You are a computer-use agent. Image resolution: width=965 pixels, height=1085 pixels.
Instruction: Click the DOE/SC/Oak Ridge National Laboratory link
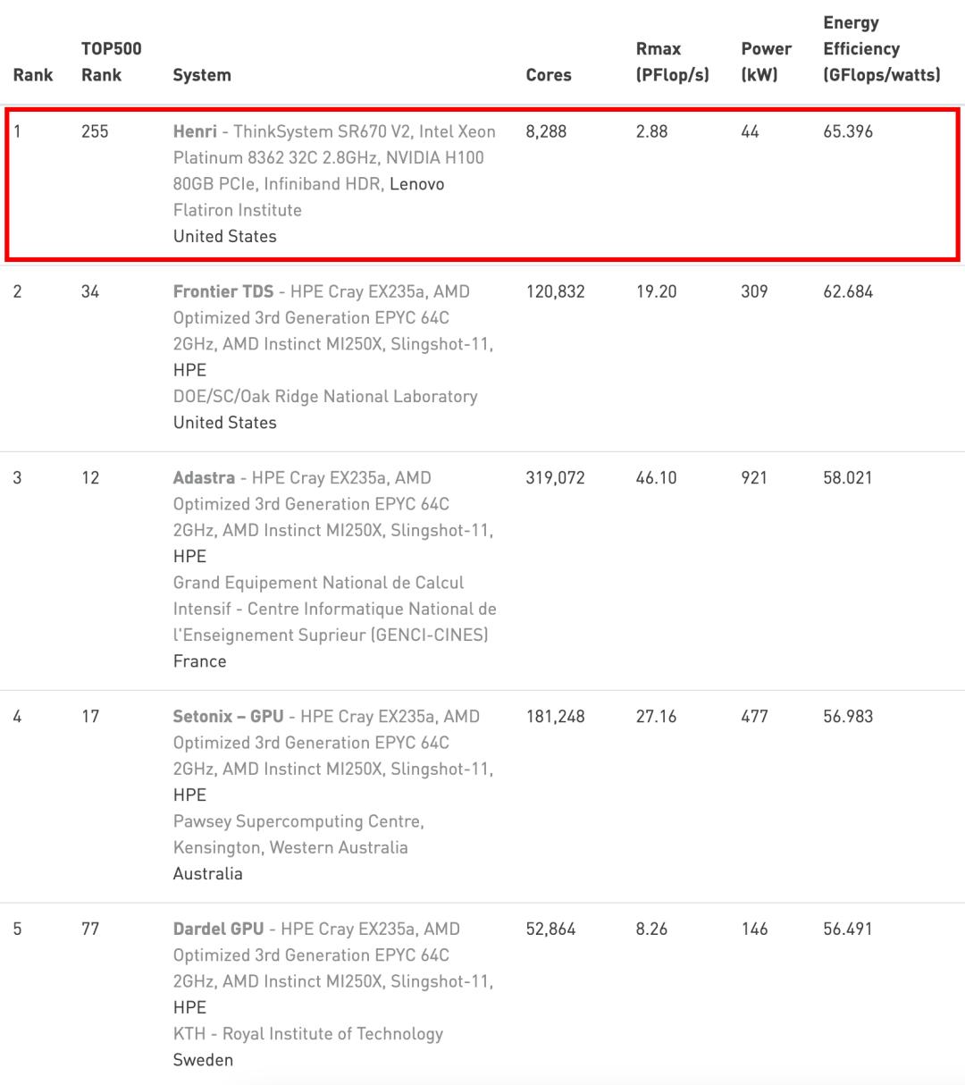325,396
